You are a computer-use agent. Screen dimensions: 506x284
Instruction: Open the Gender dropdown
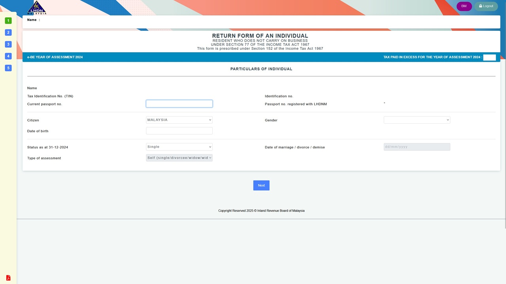pos(417,120)
